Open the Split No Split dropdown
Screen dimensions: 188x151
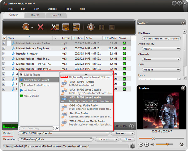(x=161, y=70)
